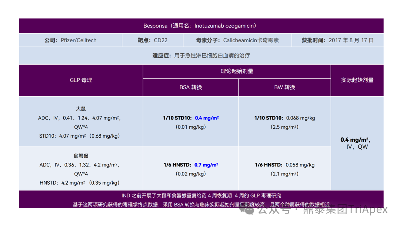Select the (2.1 mg/m²) value
The width and height of the screenshot is (400, 225).
tap(285, 174)
